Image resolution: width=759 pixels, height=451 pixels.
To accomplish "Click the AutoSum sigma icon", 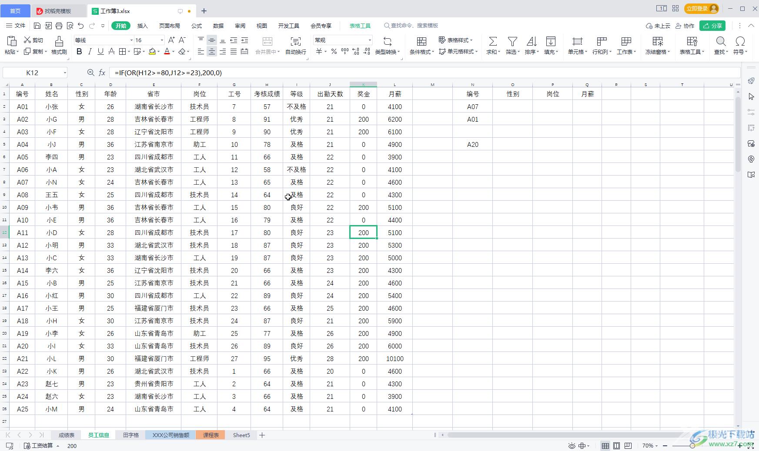I will (x=493, y=41).
